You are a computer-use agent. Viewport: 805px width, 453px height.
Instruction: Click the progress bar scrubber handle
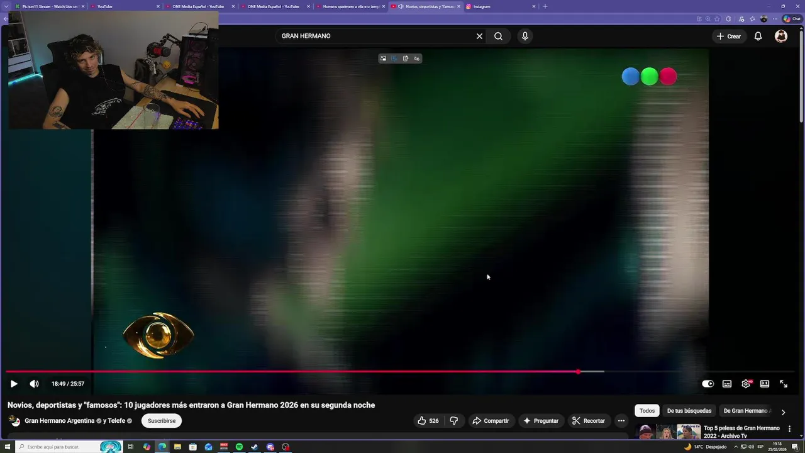click(578, 371)
